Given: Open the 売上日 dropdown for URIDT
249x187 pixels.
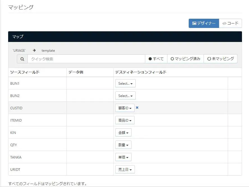Looking at the screenshot, I should pos(125,169).
